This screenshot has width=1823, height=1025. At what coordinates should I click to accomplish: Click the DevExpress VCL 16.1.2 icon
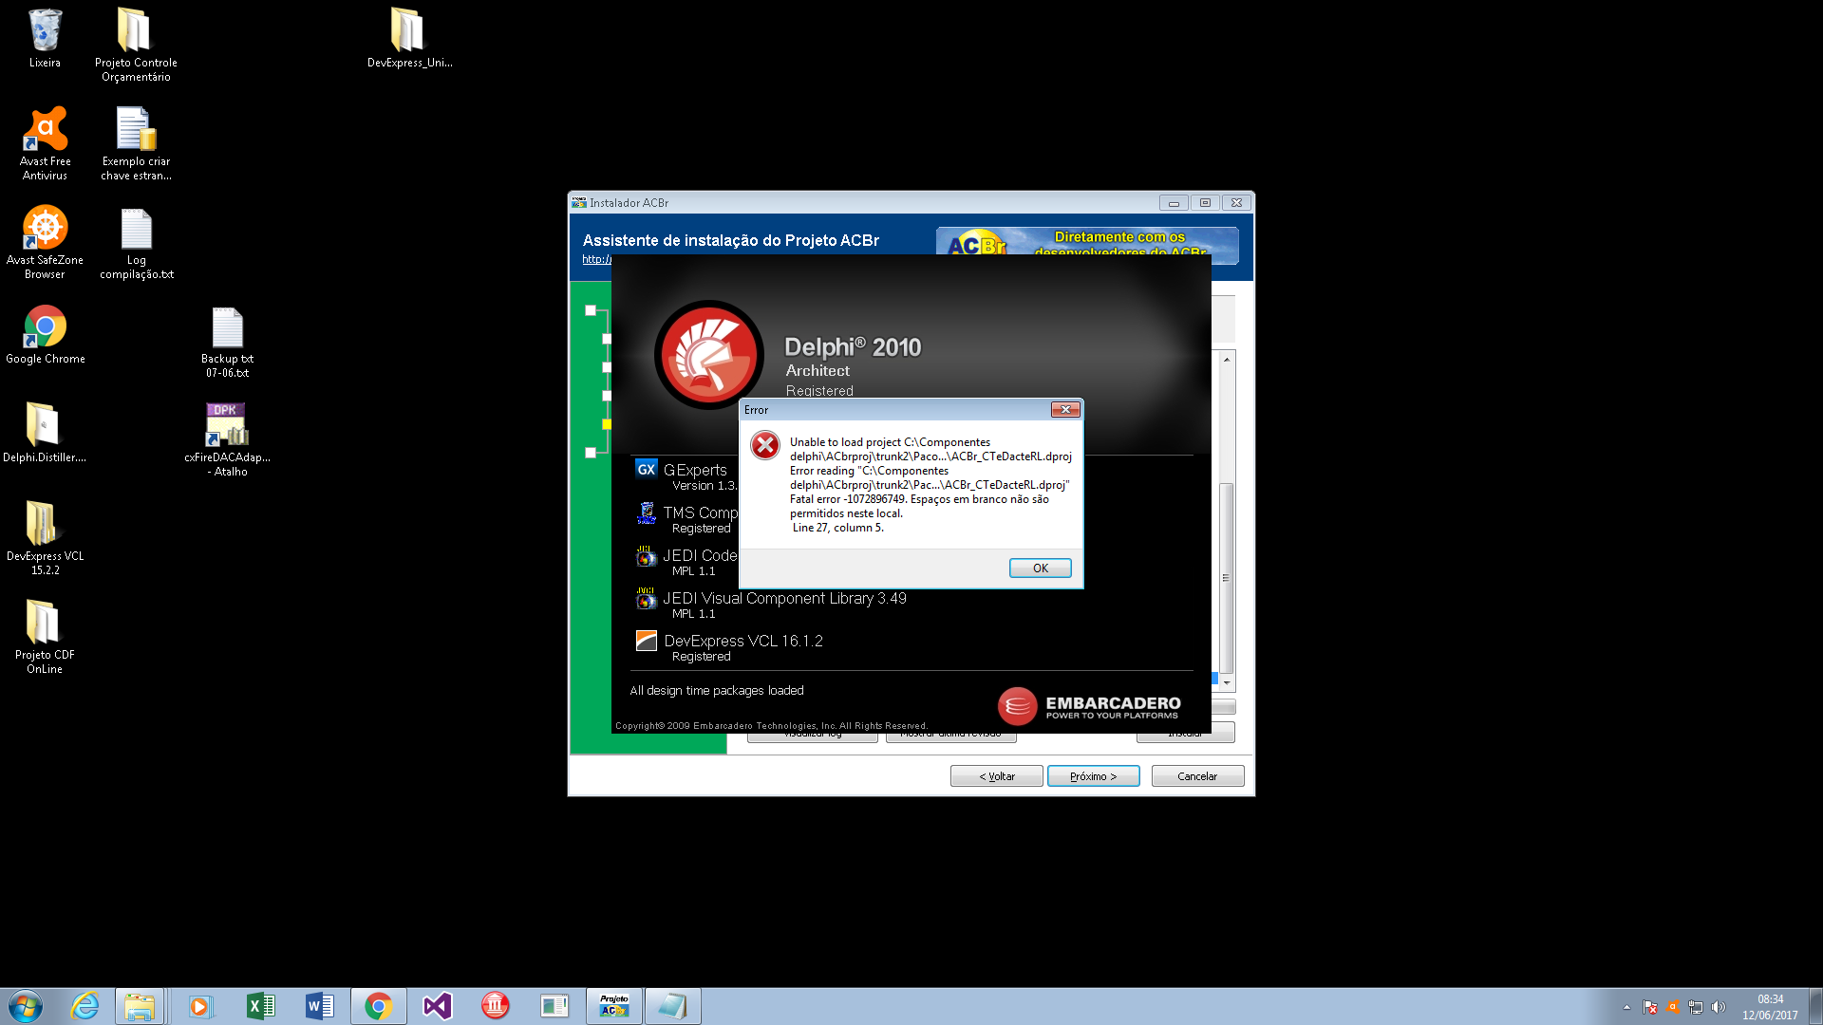click(647, 641)
